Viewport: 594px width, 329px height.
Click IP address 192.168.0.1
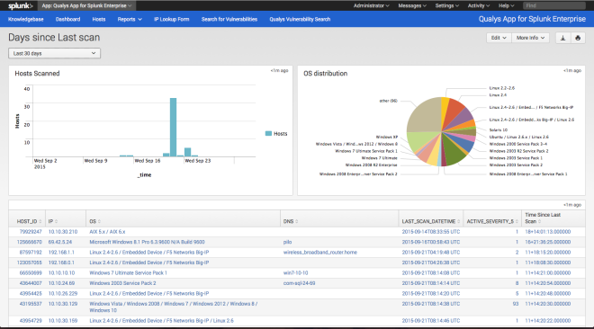coord(61,262)
